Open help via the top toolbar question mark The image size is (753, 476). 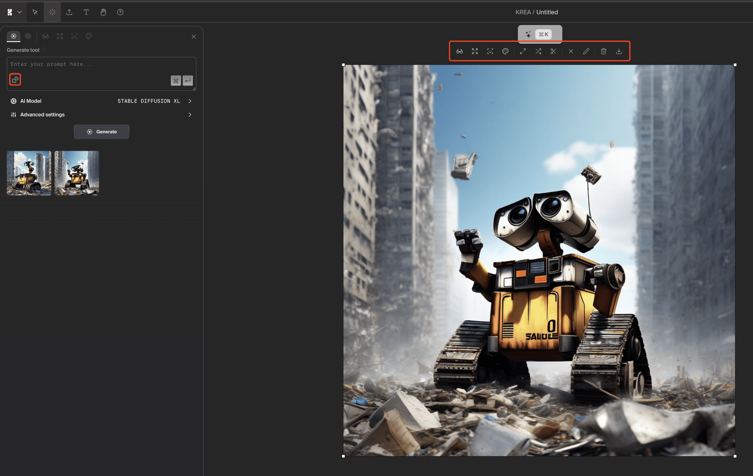tap(120, 12)
